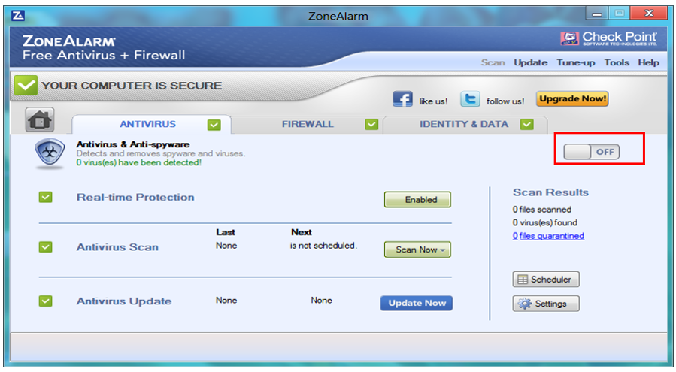The width and height of the screenshot is (676, 372).
Task: Open the Update menu
Action: tap(530, 62)
